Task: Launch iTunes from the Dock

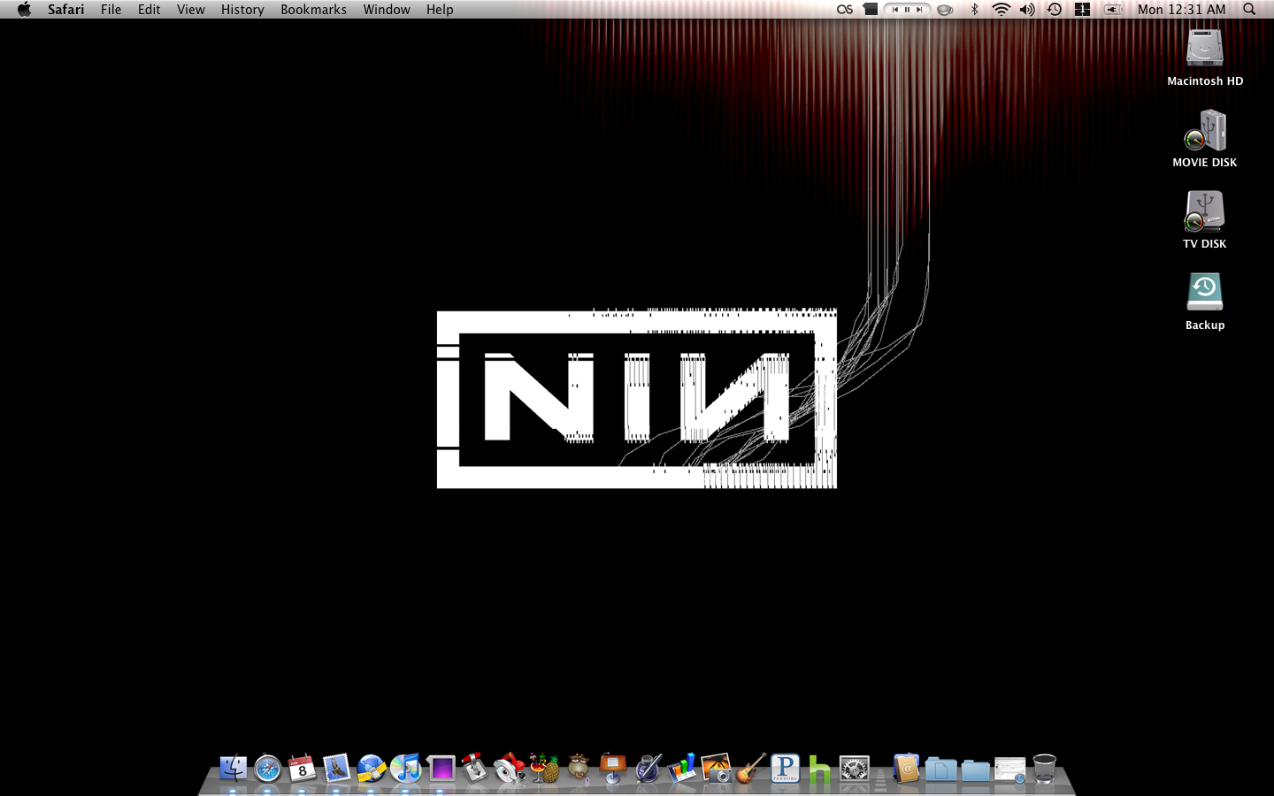Action: pos(406,768)
